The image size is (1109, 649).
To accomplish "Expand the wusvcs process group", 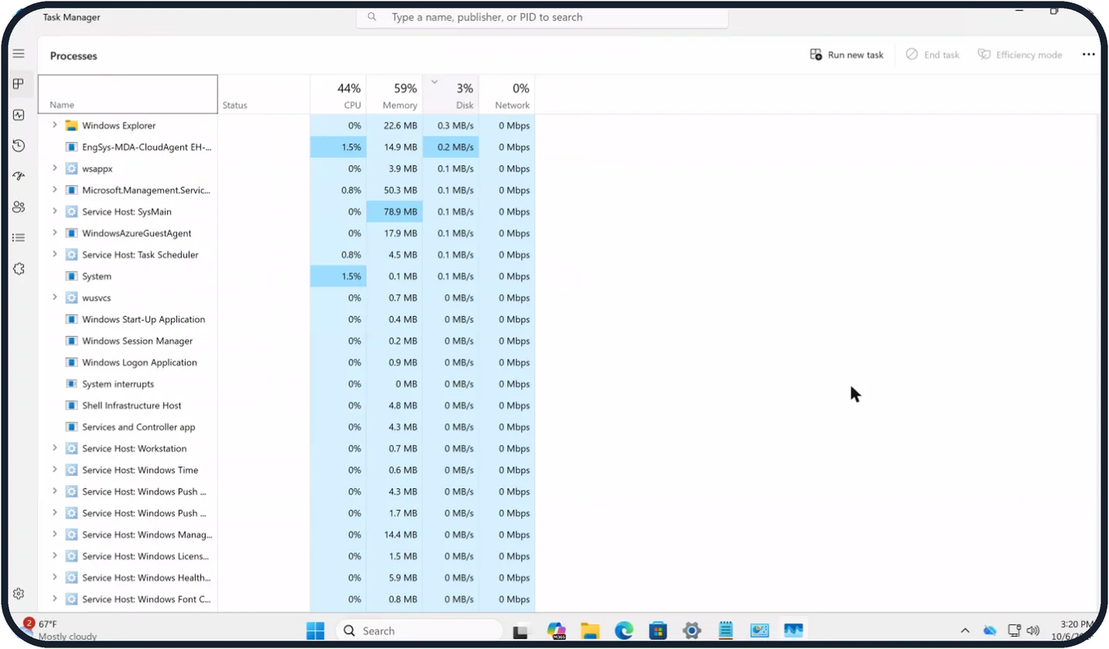I will point(54,297).
